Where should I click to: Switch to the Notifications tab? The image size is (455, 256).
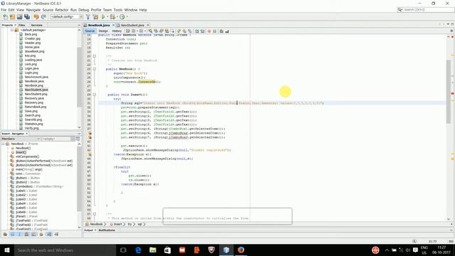pos(107,230)
